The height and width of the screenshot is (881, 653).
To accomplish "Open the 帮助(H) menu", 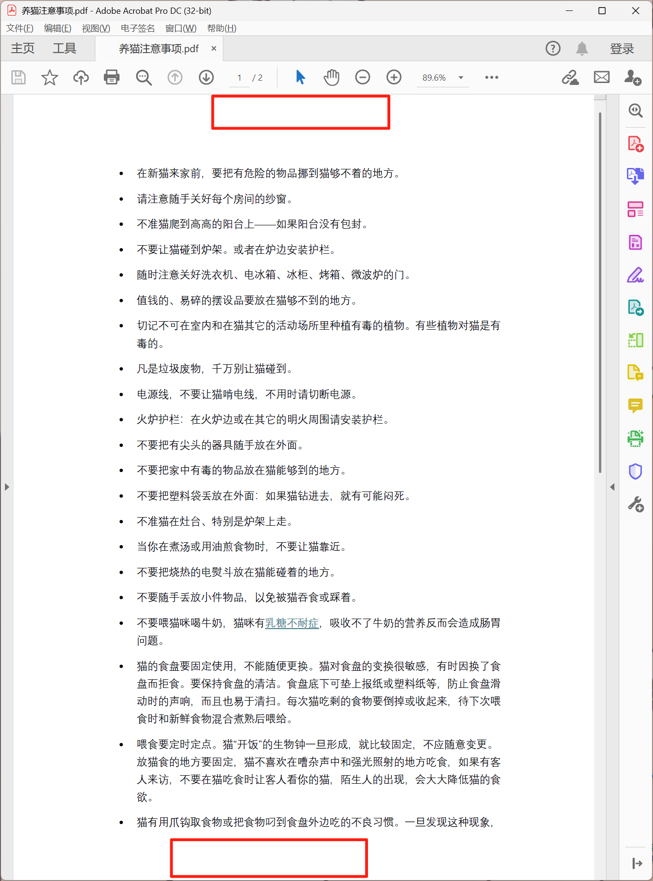I will point(222,28).
